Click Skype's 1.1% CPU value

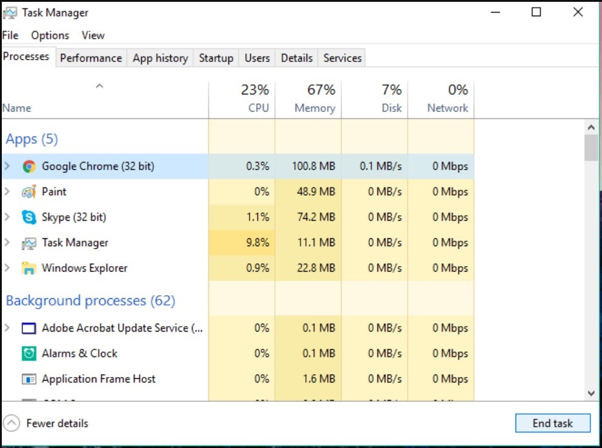click(x=257, y=217)
